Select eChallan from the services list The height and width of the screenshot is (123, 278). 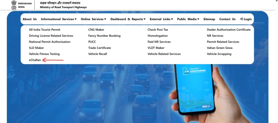[35, 60]
